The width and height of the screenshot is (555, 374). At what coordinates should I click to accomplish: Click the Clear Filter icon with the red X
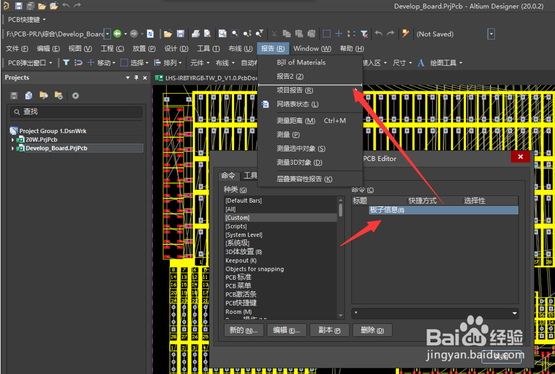tap(364, 34)
